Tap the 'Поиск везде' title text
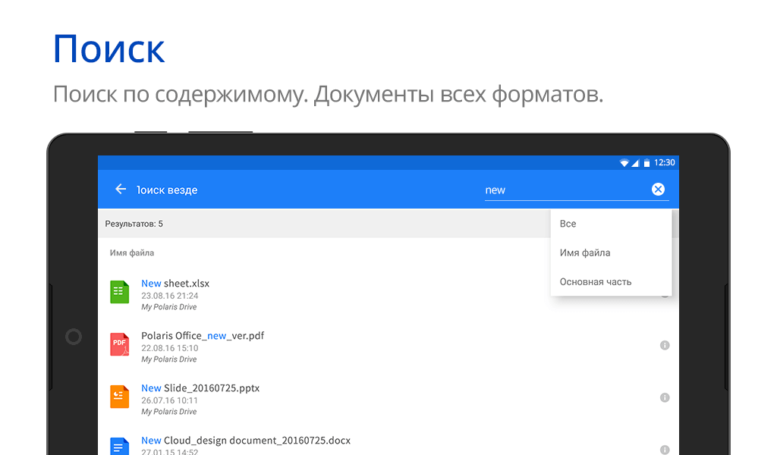The height and width of the screenshot is (455, 777). (x=167, y=190)
